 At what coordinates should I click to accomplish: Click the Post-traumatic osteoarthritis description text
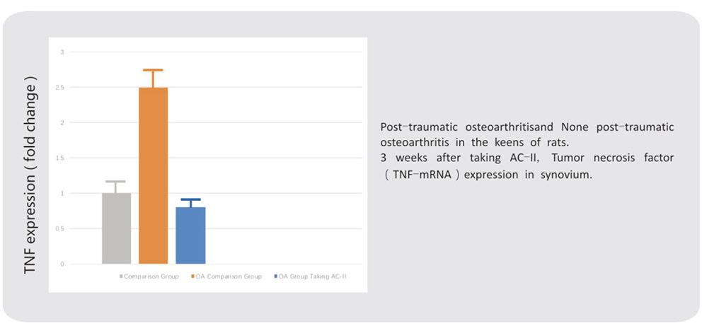527,135
